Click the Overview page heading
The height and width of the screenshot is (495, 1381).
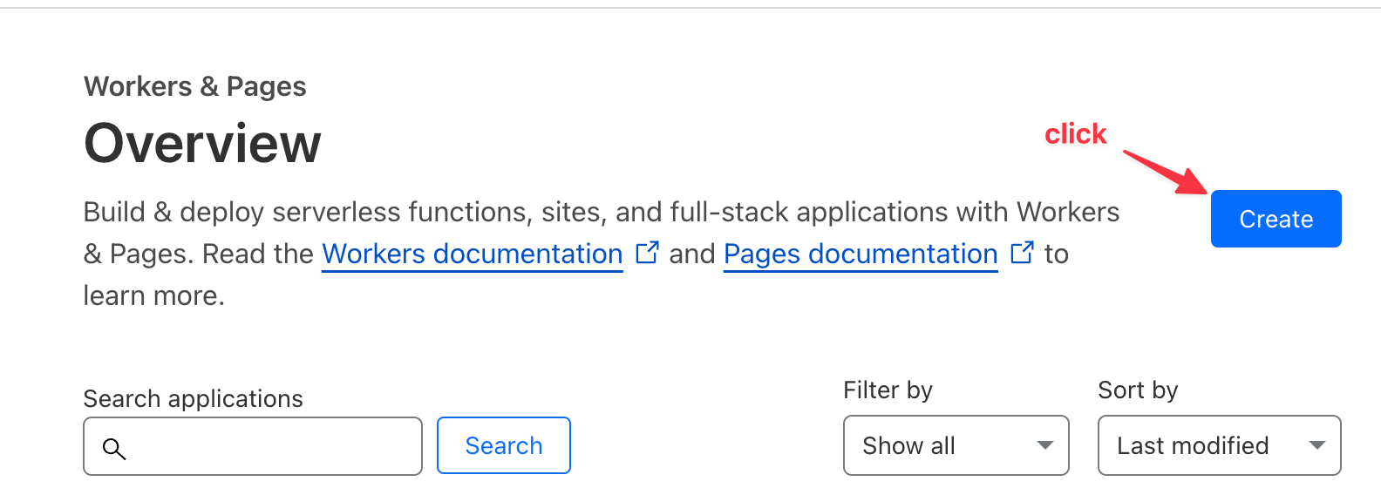[202, 143]
